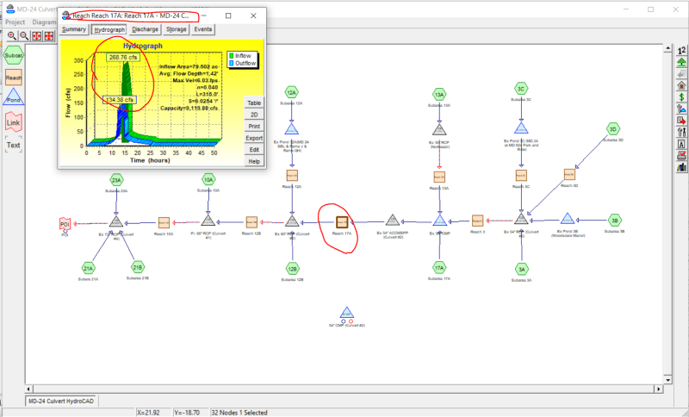The height and width of the screenshot is (417, 689).
Task: Select the Reach 3D square node
Action: (x=569, y=174)
